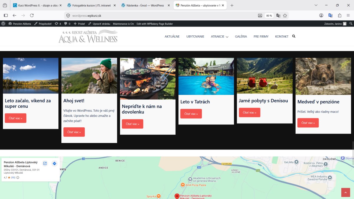Image resolution: width=354 pixels, height=199 pixels.
Task: Click Čítať viac under Leto v Tatrách
Action: tap(191, 114)
